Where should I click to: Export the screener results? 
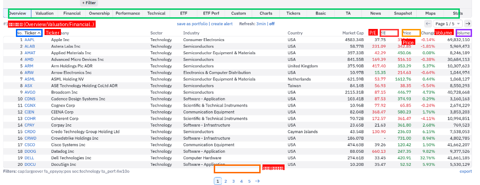coord(465,171)
